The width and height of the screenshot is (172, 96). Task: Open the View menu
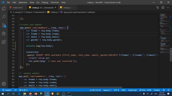pos(32,2)
